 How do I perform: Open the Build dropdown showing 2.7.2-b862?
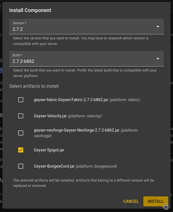point(86,59)
